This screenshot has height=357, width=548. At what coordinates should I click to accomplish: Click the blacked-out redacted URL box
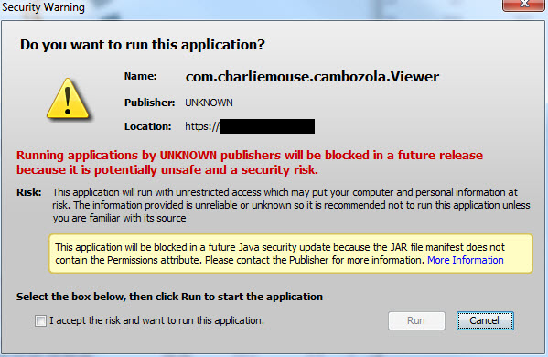pos(267,126)
